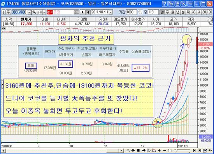This screenshot has height=154, width=214.
Task: Click the 1:1 scale reset button
Action: coord(170,150)
